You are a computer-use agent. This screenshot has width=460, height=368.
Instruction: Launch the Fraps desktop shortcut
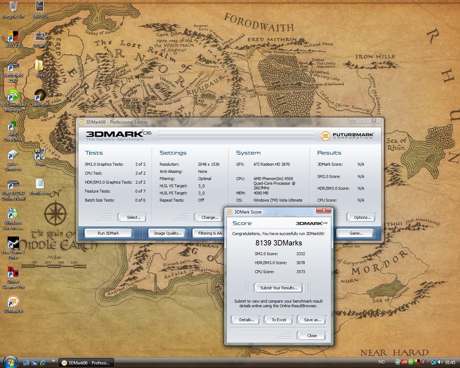coord(40,157)
